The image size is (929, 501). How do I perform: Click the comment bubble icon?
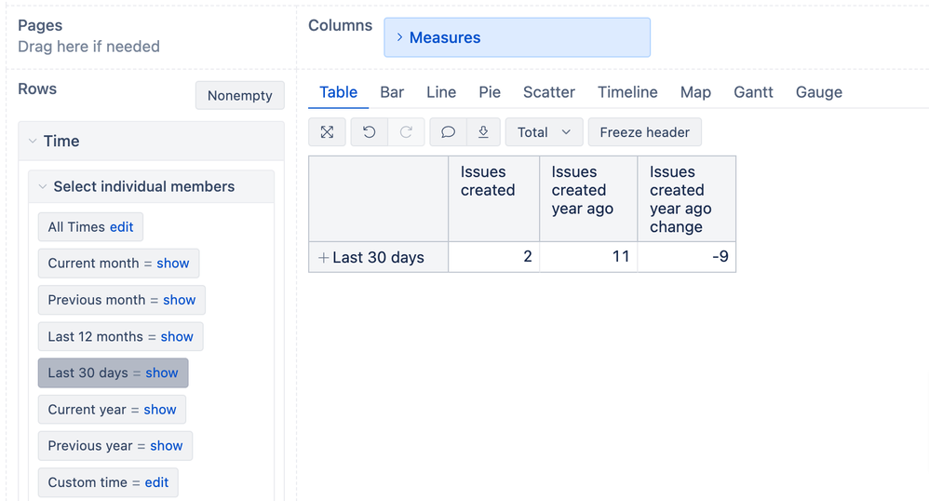448,132
